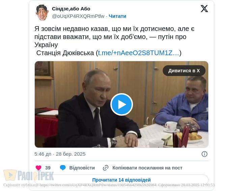Open Прочитати 14 відповідей button
Screen dimensions: 243x191
122,180
